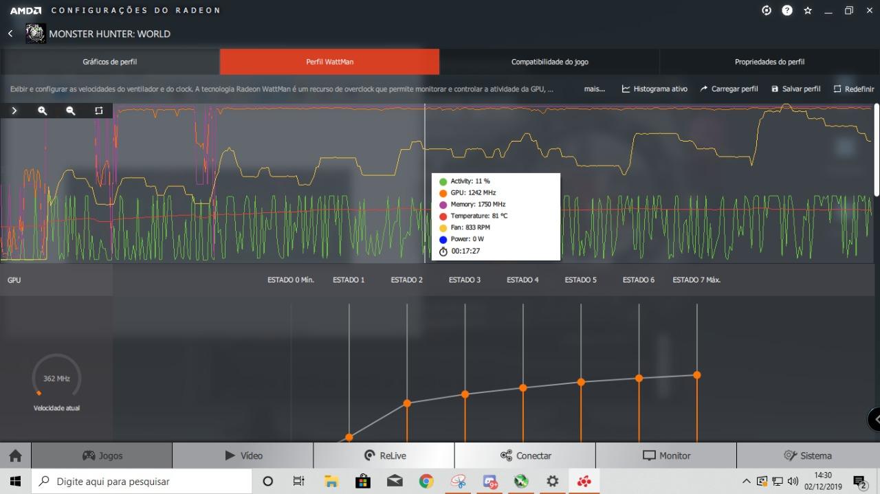Image resolution: width=880 pixels, height=494 pixels.
Task: Open Cortana circle icon
Action: 268,481
